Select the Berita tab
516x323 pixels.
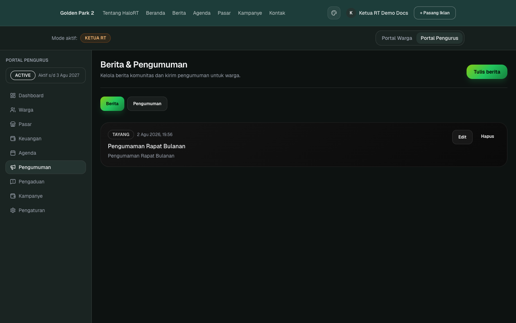112,104
